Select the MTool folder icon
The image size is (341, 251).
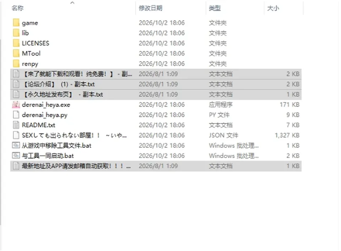point(16,53)
